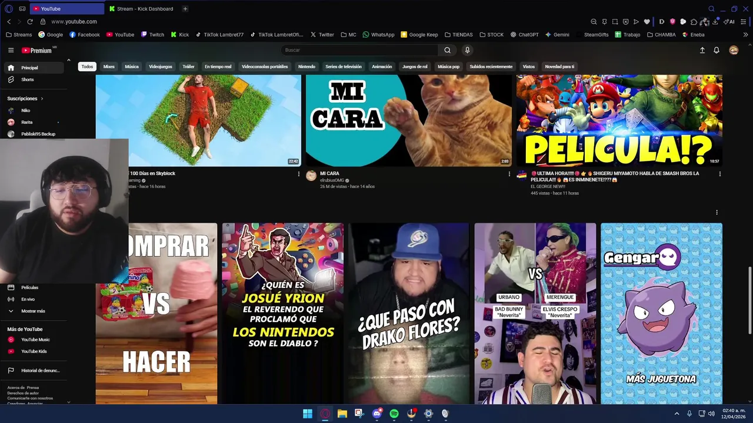Open the Josué Yrion Short thumbnail
The width and height of the screenshot is (753, 423).
point(282,314)
